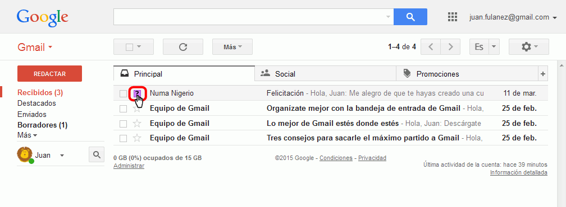Star the 'Lo mejor de Gmail' email
Screen dimensions: 566x207
click(137, 124)
